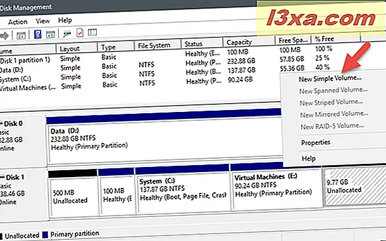Sort by the % Free column header
The image size is (386, 241).
[x=336, y=39]
